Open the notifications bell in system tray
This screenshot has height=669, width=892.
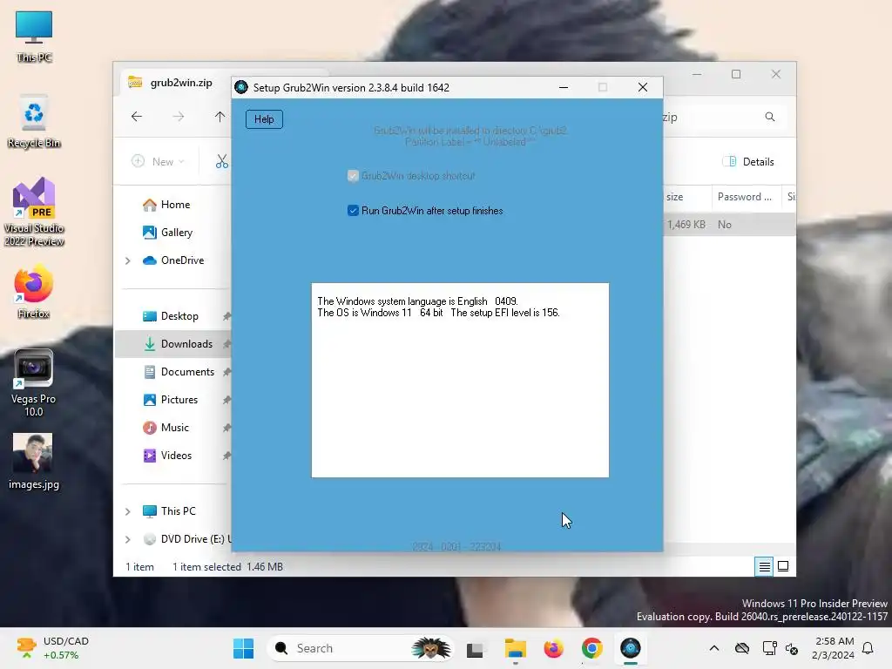(x=868, y=648)
